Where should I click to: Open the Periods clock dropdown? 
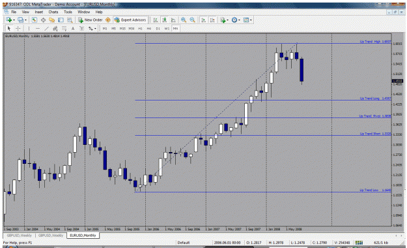pos(236,20)
